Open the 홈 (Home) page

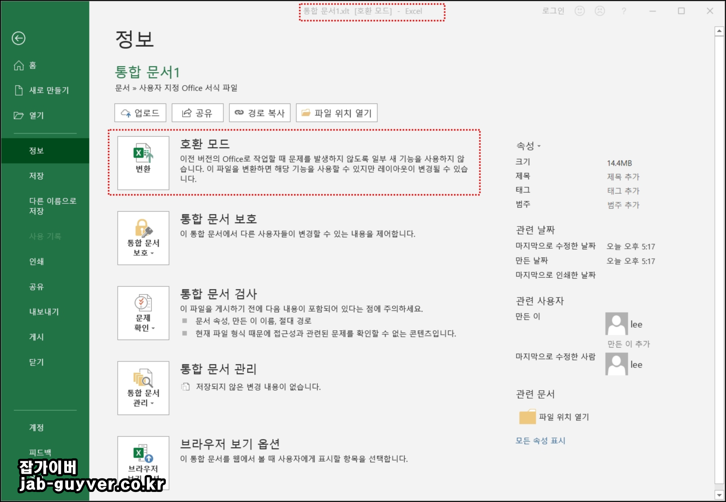[25, 65]
